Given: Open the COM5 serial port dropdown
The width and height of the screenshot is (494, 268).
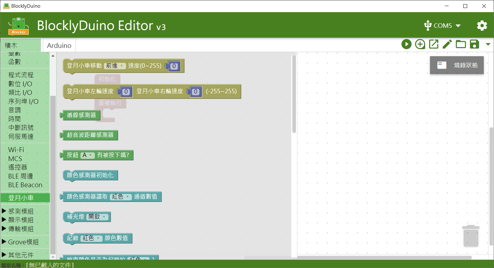Looking at the screenshot, I should [x=442, y=26].
